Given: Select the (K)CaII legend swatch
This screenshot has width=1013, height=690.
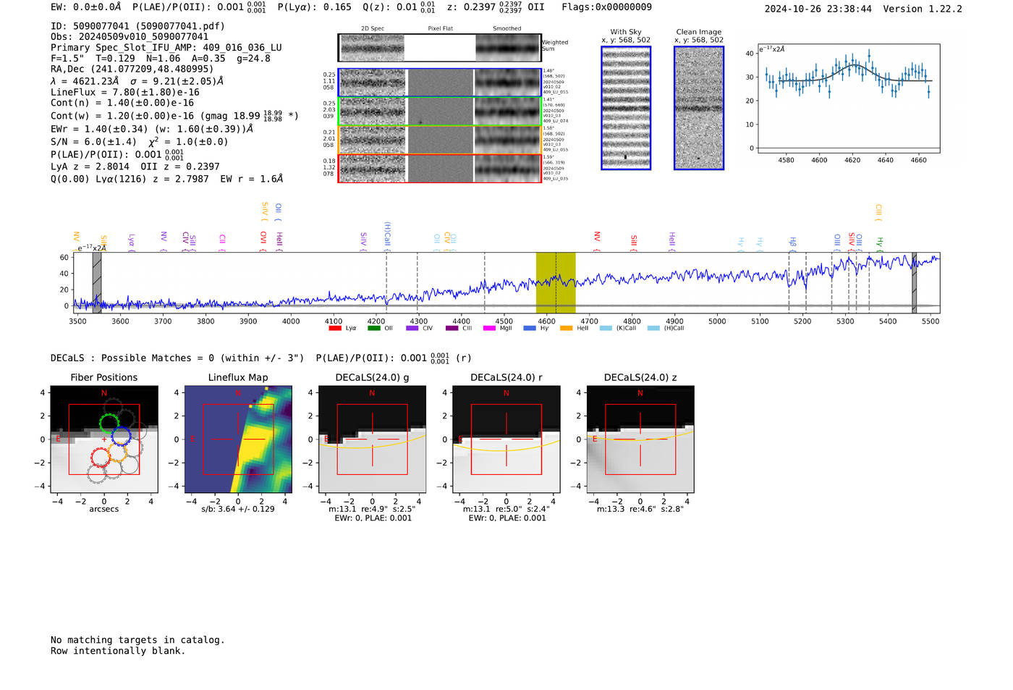Looking at the screenshot, I should (x=606, y=329).
